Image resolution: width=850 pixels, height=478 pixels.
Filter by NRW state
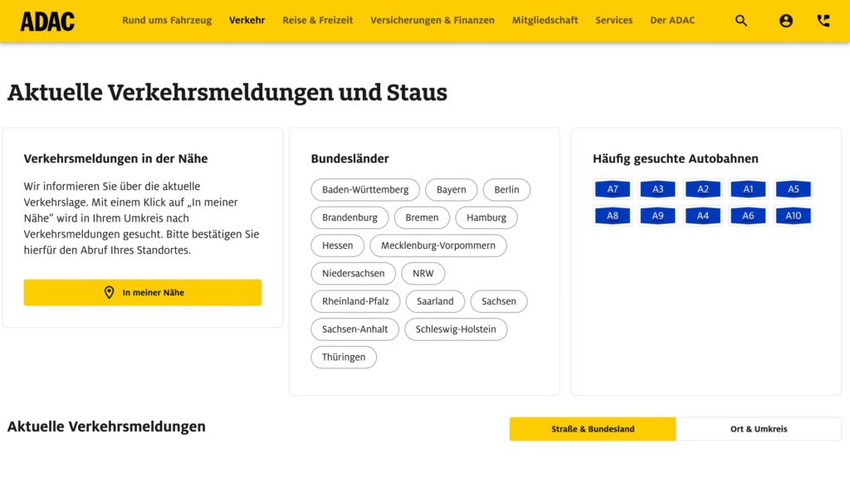[x=423, y=274]
